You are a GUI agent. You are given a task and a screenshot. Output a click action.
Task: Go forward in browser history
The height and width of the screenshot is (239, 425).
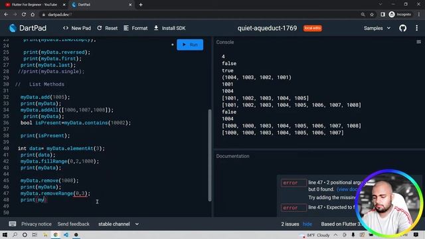[15, 15]
